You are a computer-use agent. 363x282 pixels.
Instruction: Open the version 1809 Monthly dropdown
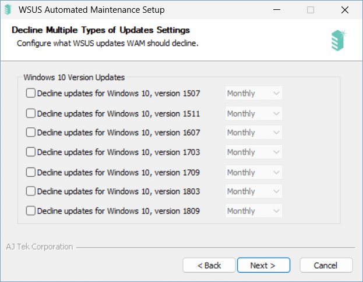tap(253, 210)
